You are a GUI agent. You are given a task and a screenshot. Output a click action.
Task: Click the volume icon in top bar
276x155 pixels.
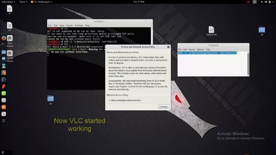[x=266, y=2]
